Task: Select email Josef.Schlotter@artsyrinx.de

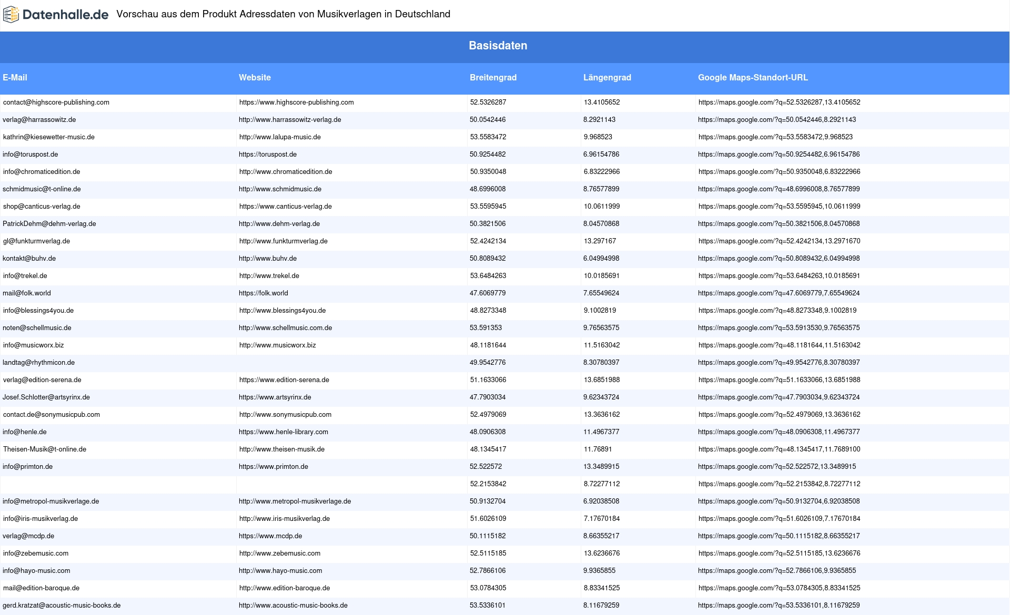Action: coord(46,397)
